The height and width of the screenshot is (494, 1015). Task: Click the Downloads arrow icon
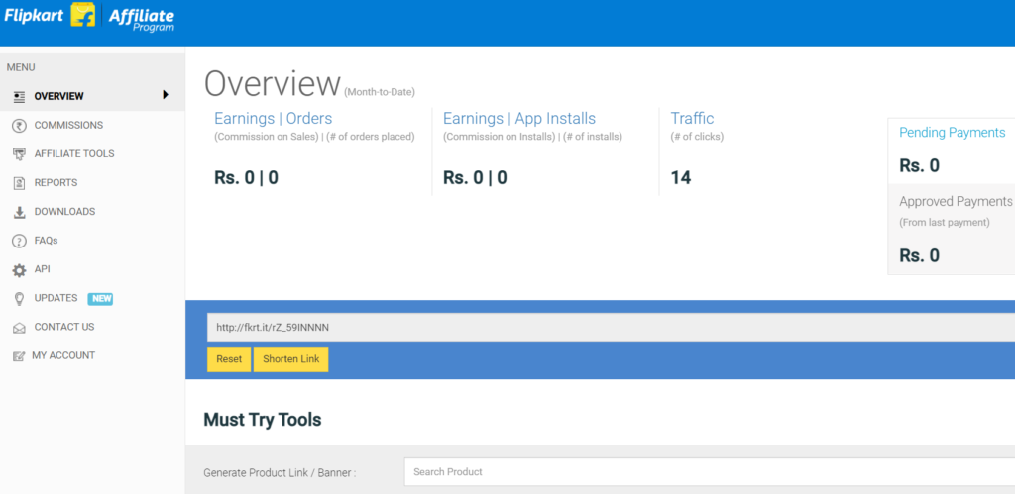pyautogui.click(x=20, y=212)
